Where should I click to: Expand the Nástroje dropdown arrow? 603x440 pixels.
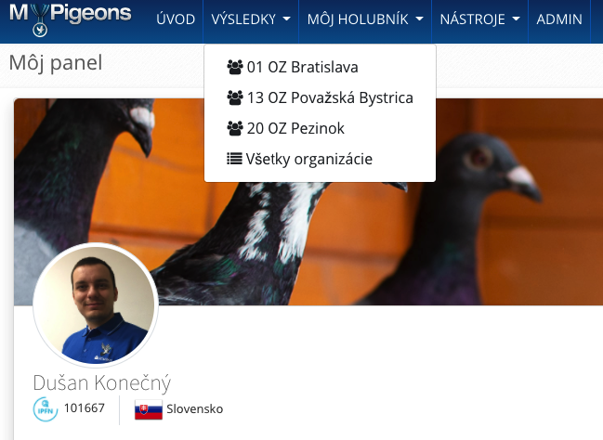516,19
